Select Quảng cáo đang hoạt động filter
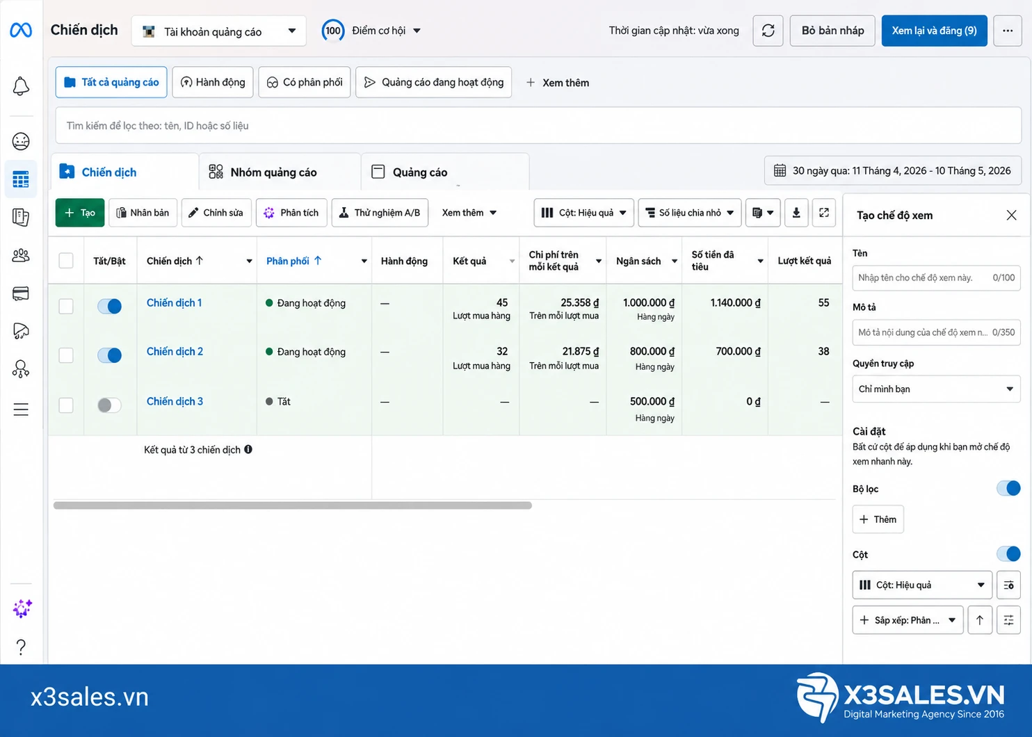Viewport: 1032px width, 737px height. (x=434, y=82)
